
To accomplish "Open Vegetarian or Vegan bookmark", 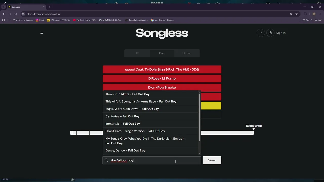I will (21, 20).
